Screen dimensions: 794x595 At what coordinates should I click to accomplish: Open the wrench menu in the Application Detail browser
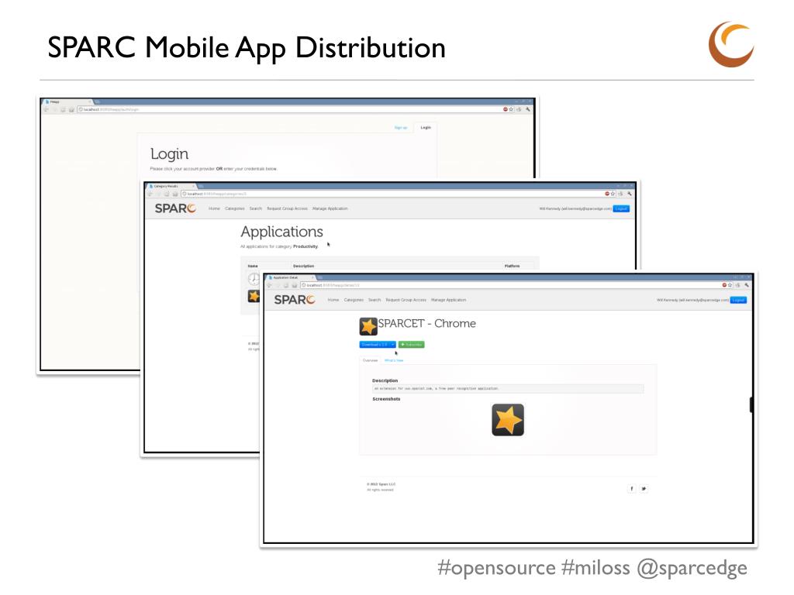(x=747, y=285)
